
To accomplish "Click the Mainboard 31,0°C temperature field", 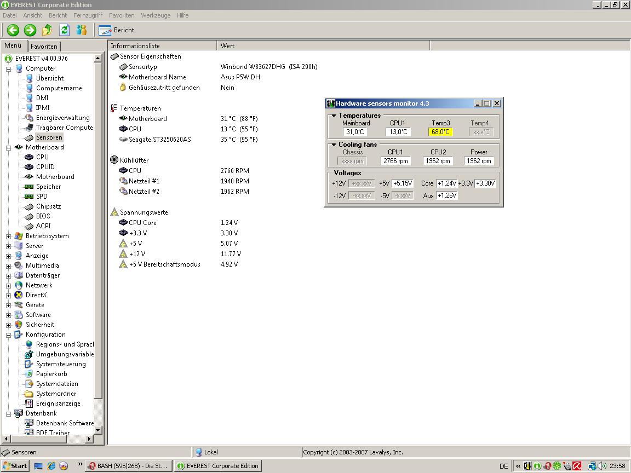I will coord(355,132).
